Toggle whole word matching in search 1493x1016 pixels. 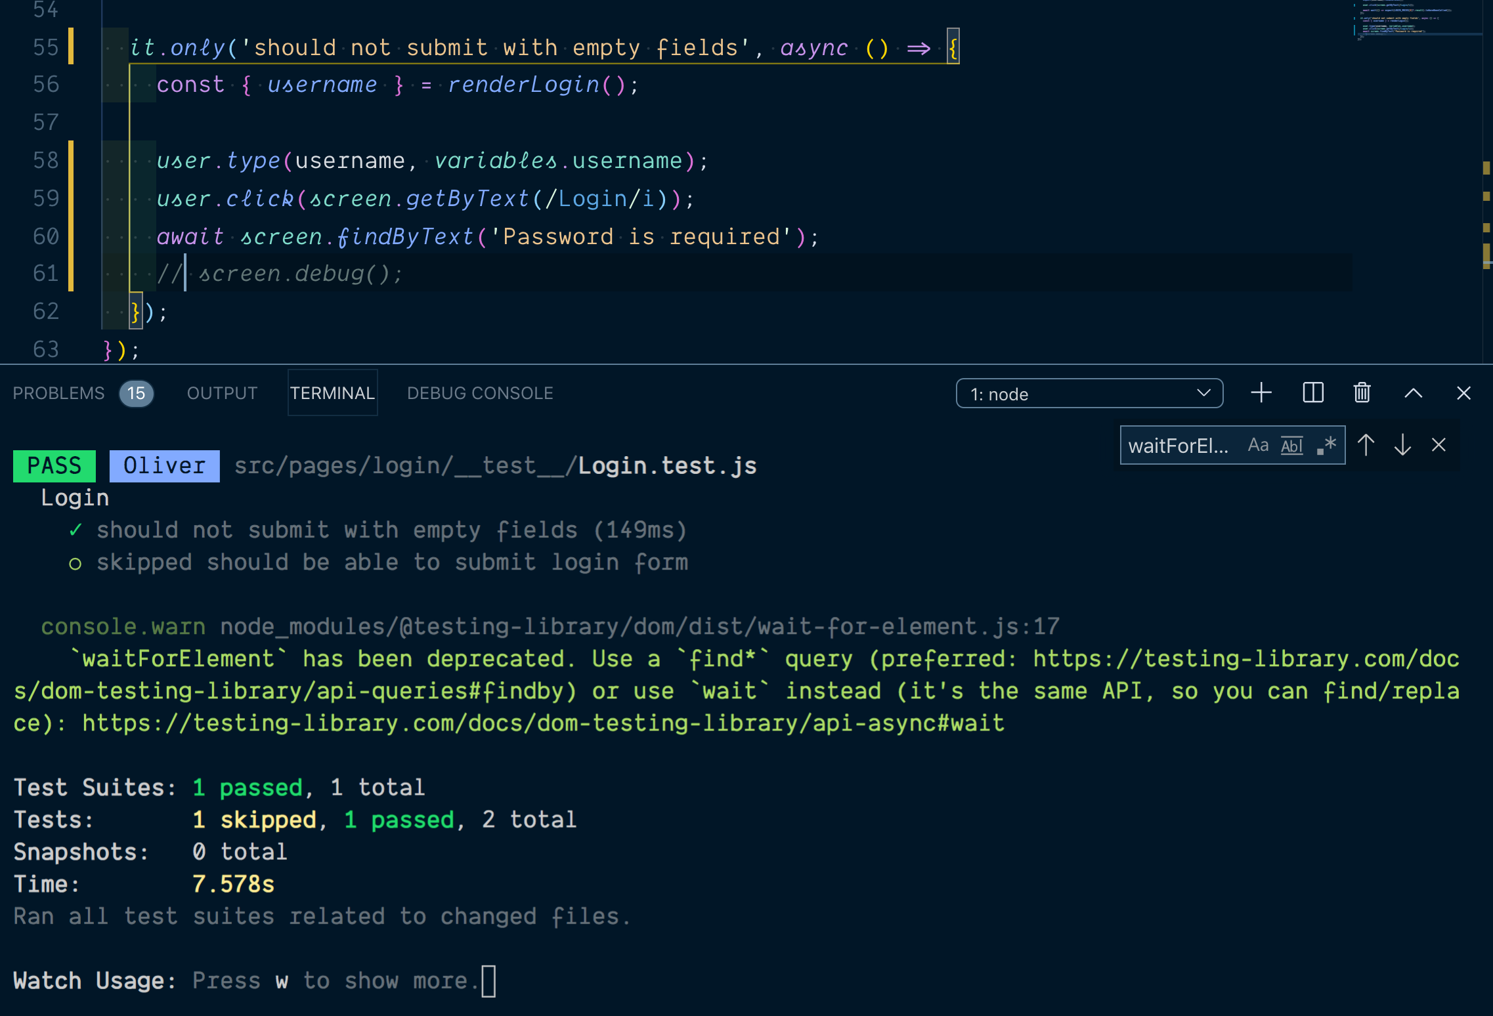tap(1291, 444)
